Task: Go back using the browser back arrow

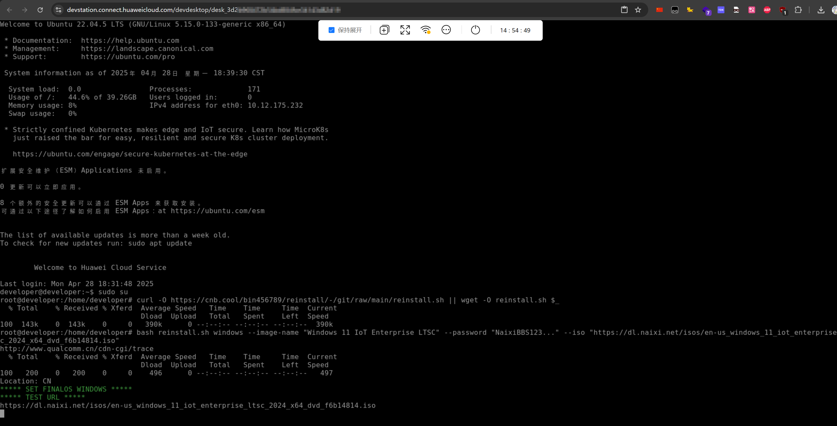Action: click(9, 10)
